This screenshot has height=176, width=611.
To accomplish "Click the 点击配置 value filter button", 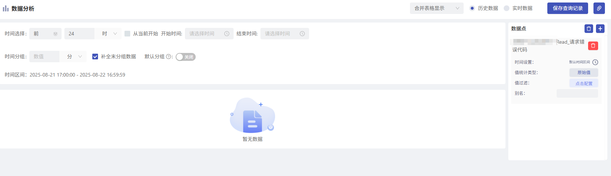I will tap(584, 83).
